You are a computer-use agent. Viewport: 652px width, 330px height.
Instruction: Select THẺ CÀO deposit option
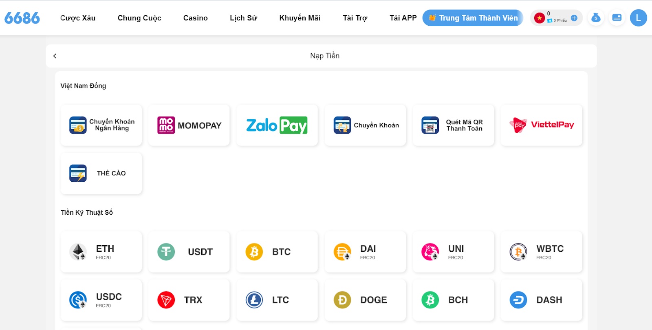point(101,173)
